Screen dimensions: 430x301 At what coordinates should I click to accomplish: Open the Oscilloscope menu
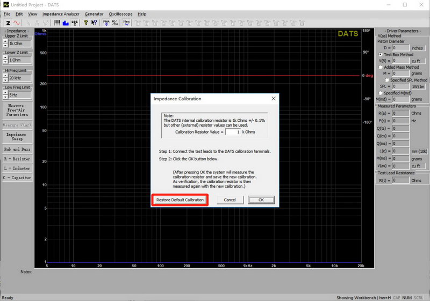coord(120,14)
